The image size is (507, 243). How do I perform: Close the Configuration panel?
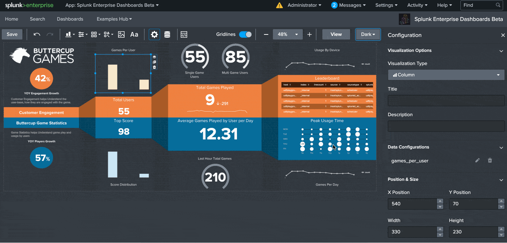tap(503, 35)
